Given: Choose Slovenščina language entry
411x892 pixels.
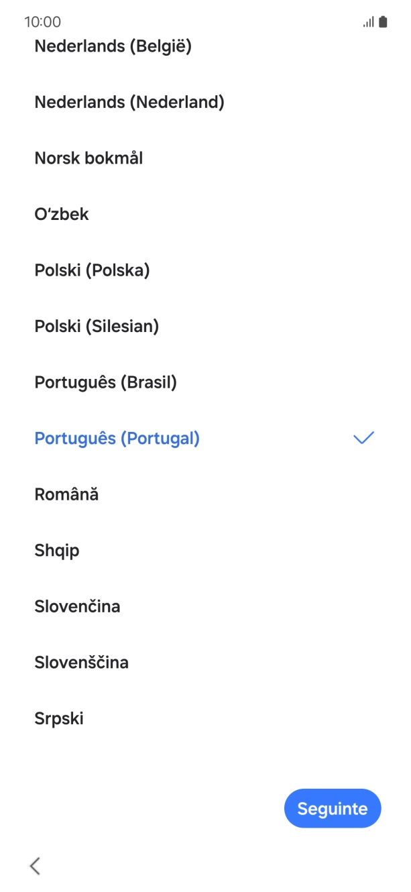Looking at the screenshot, I should point(82,662).
